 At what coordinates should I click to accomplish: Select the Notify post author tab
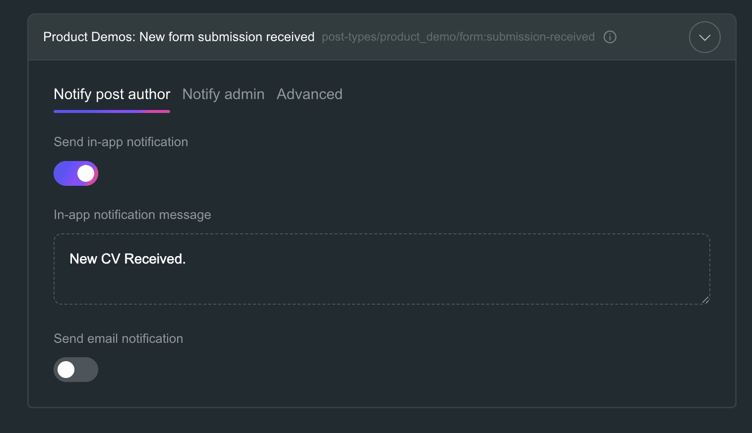coord(112,94)
